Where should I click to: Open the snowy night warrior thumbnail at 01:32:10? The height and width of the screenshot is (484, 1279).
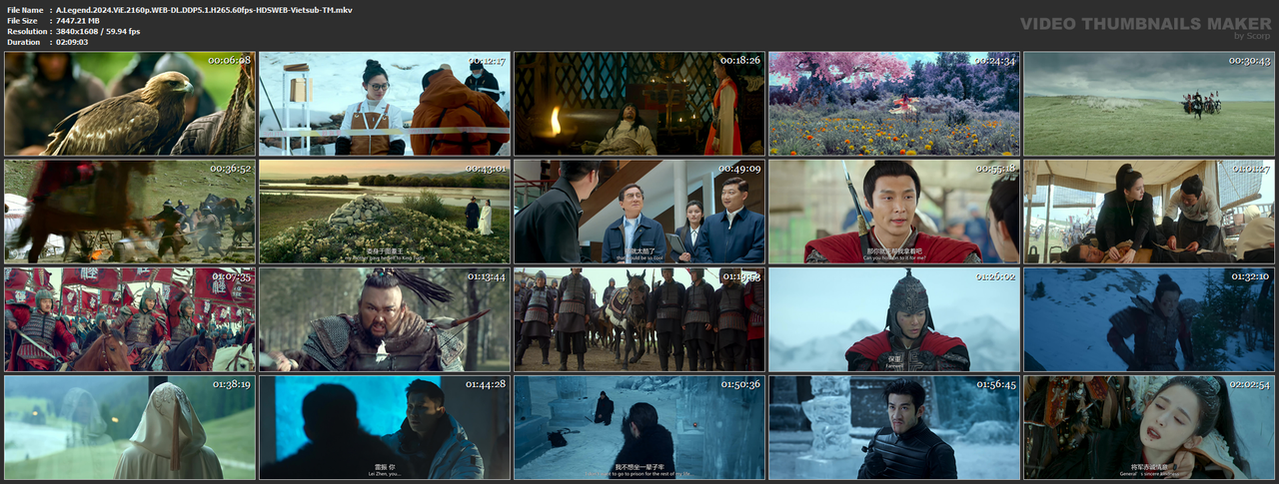click(x=1149, y=318)
